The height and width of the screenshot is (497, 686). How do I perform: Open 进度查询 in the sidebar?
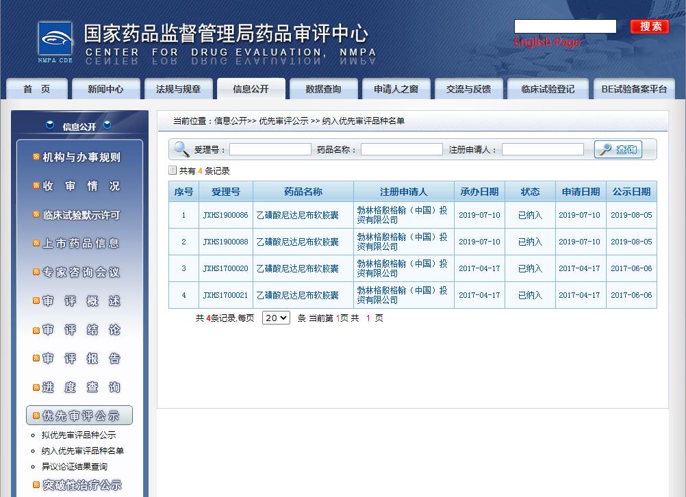[81, 387]
